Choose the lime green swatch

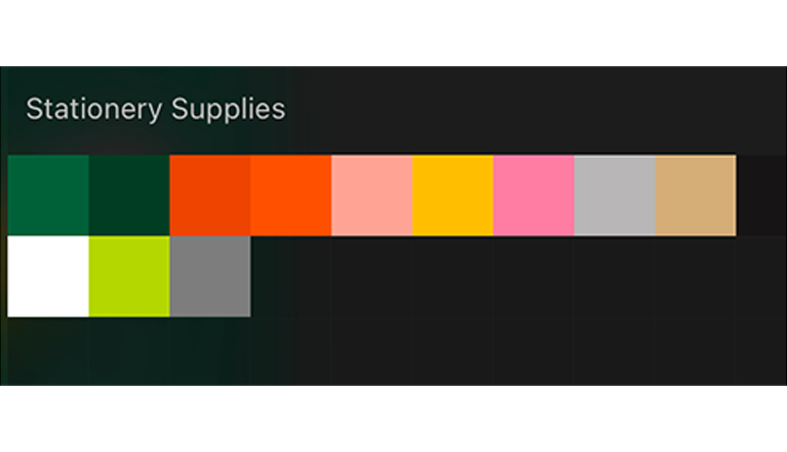point(129,276)
